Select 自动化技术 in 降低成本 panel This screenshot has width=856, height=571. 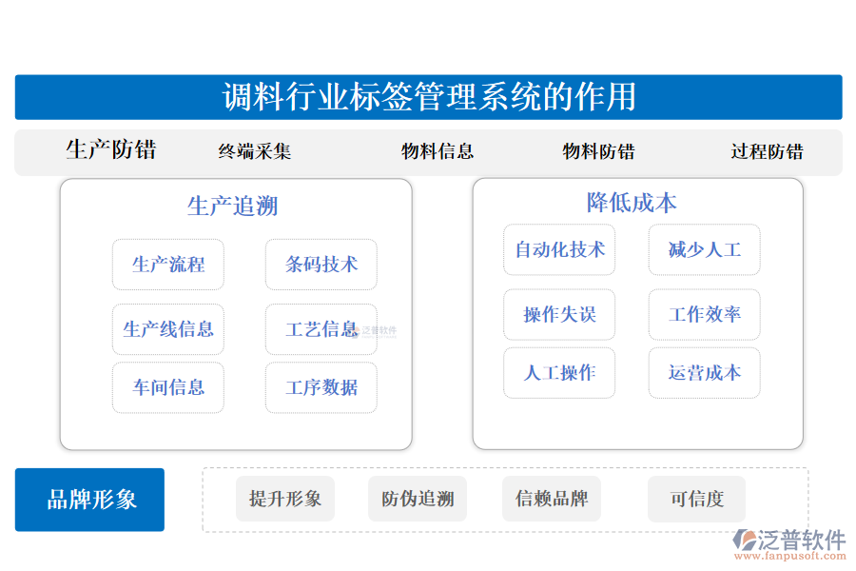559,249
